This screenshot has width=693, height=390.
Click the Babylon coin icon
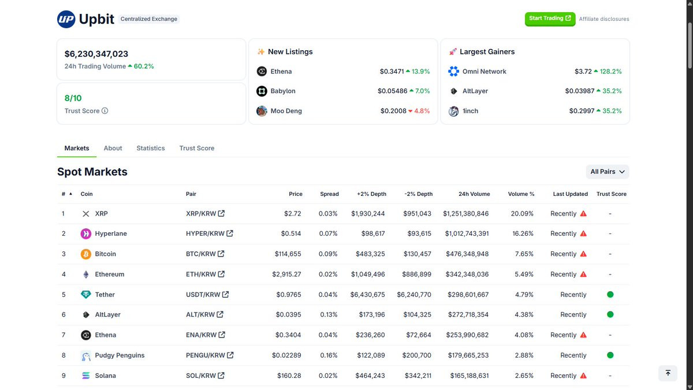[x=262, y=91]
